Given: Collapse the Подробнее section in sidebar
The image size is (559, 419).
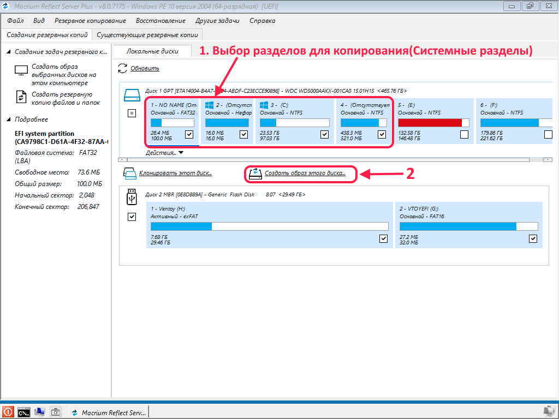Looking at the screenshot, I should (x=9, y=119).
